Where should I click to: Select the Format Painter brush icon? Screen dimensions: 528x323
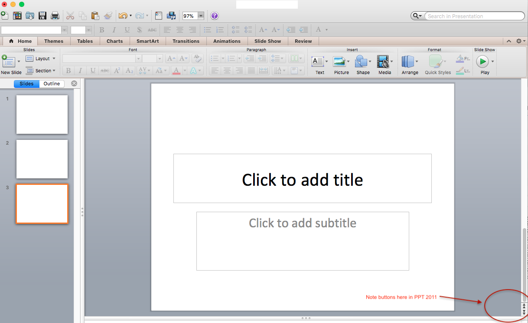(108, 16)
